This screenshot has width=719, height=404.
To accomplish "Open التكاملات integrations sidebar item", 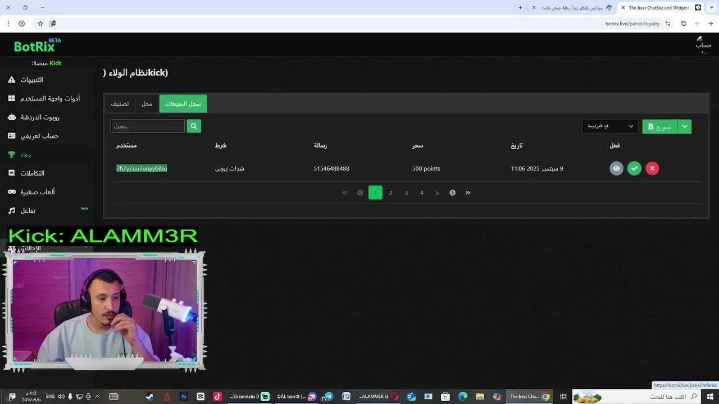I will [x=33, y=173].
